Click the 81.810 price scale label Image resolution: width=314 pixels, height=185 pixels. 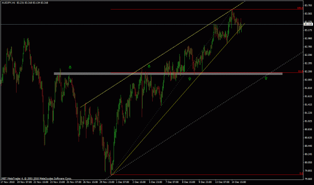(308, 88)
